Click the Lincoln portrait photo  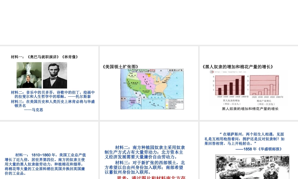[55, 75]
